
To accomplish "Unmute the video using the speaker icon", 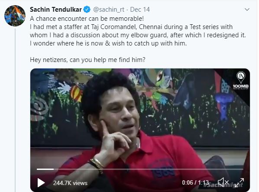I will [223, 182].
